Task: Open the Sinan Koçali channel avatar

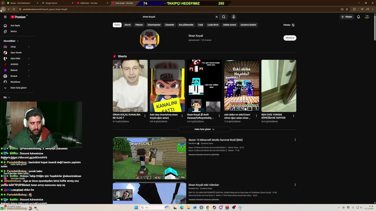Action: [150, 39]
